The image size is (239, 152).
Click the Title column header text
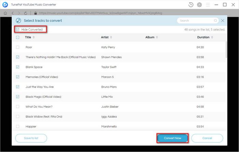(28, 37)
